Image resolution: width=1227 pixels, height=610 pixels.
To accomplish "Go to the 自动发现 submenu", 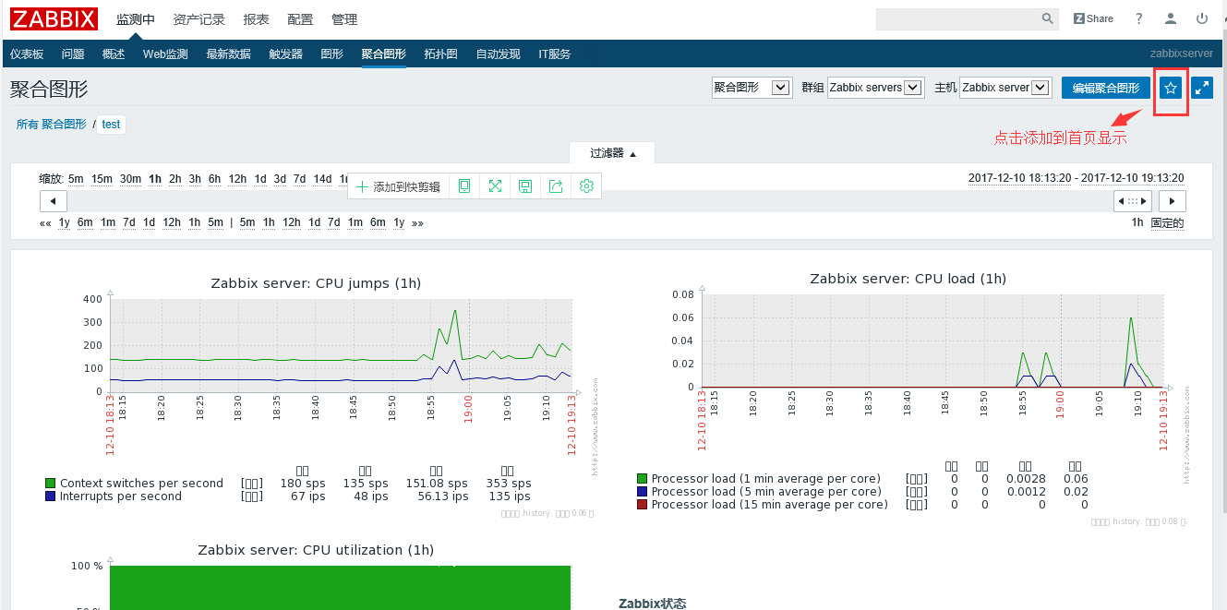I will 499,54.
